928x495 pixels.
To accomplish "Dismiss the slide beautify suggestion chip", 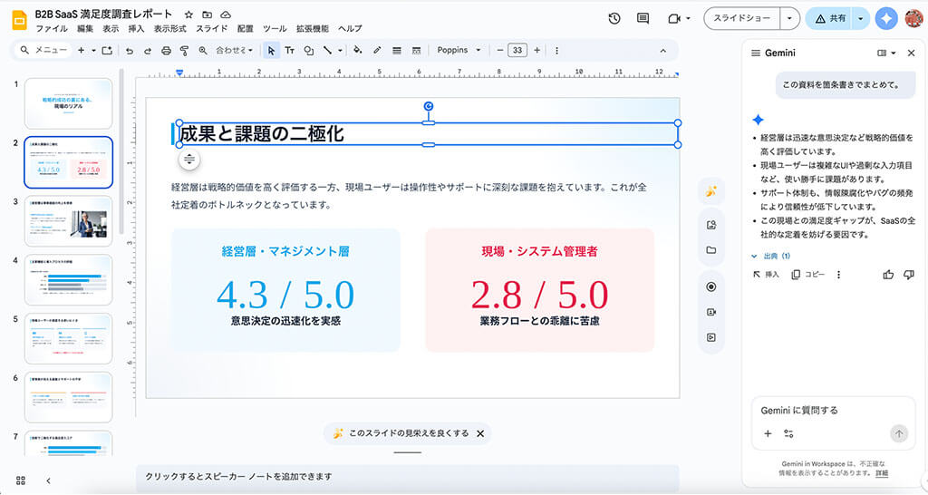I will pyautogui.click(x=480, y=434).
